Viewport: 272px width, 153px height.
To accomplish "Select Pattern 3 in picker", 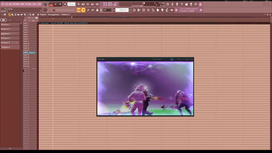I will point(10,34).
